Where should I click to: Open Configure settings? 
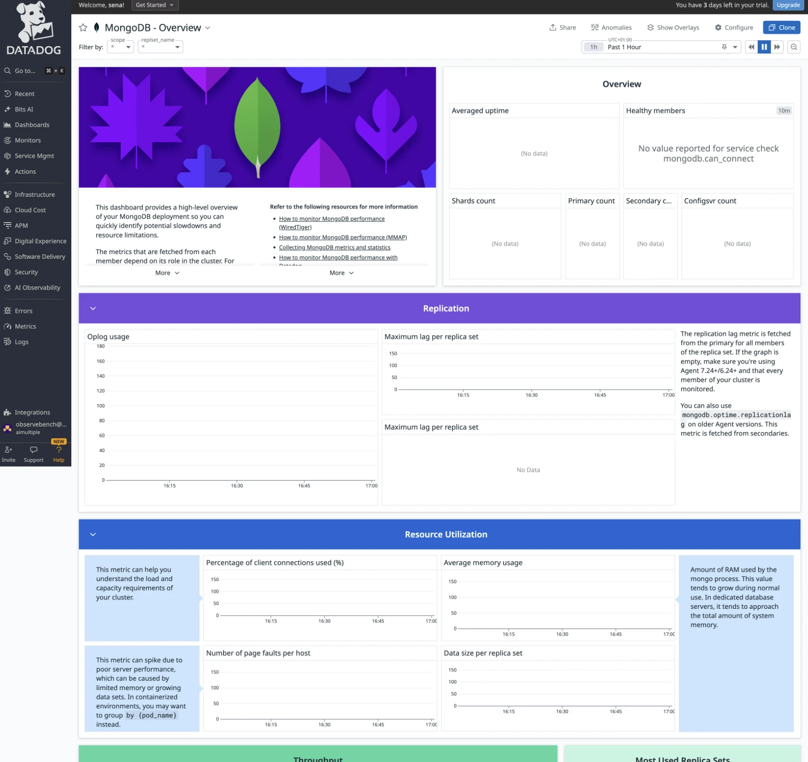[734, 28]
